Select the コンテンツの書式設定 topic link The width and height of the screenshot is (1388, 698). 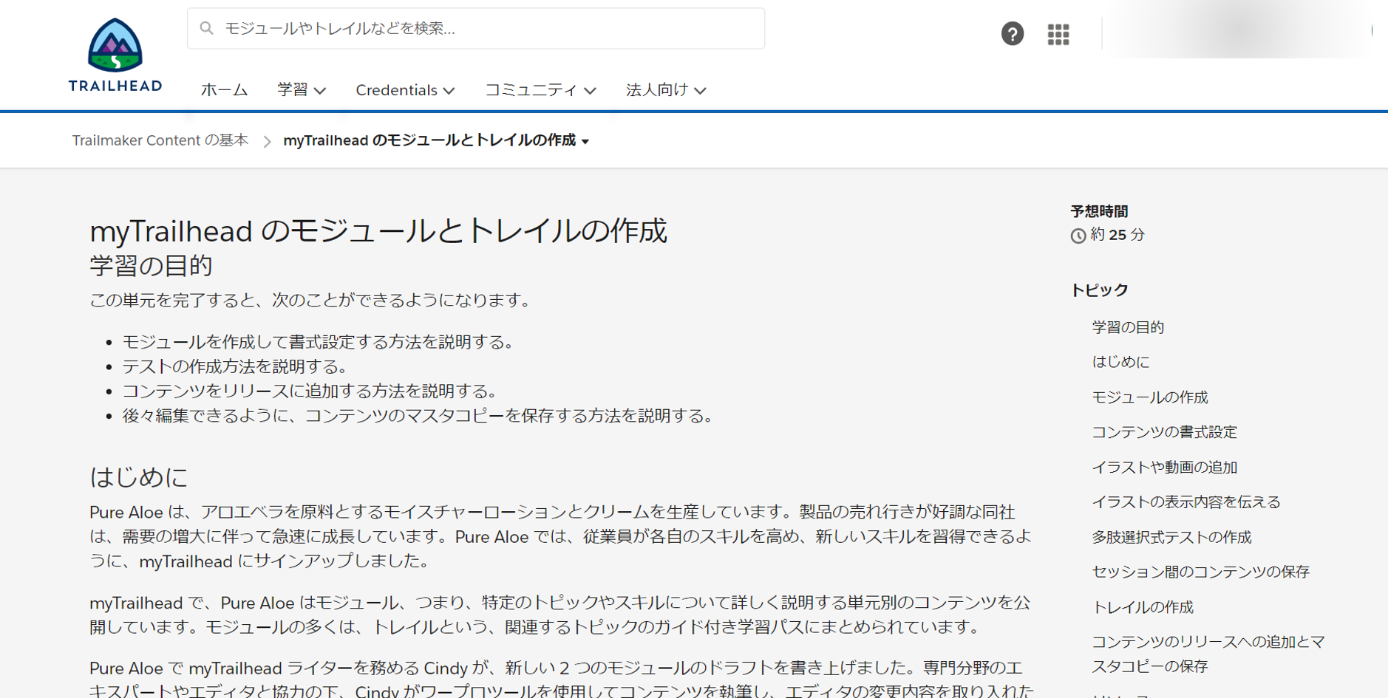pyautogui.click(x=1164, y=432)
